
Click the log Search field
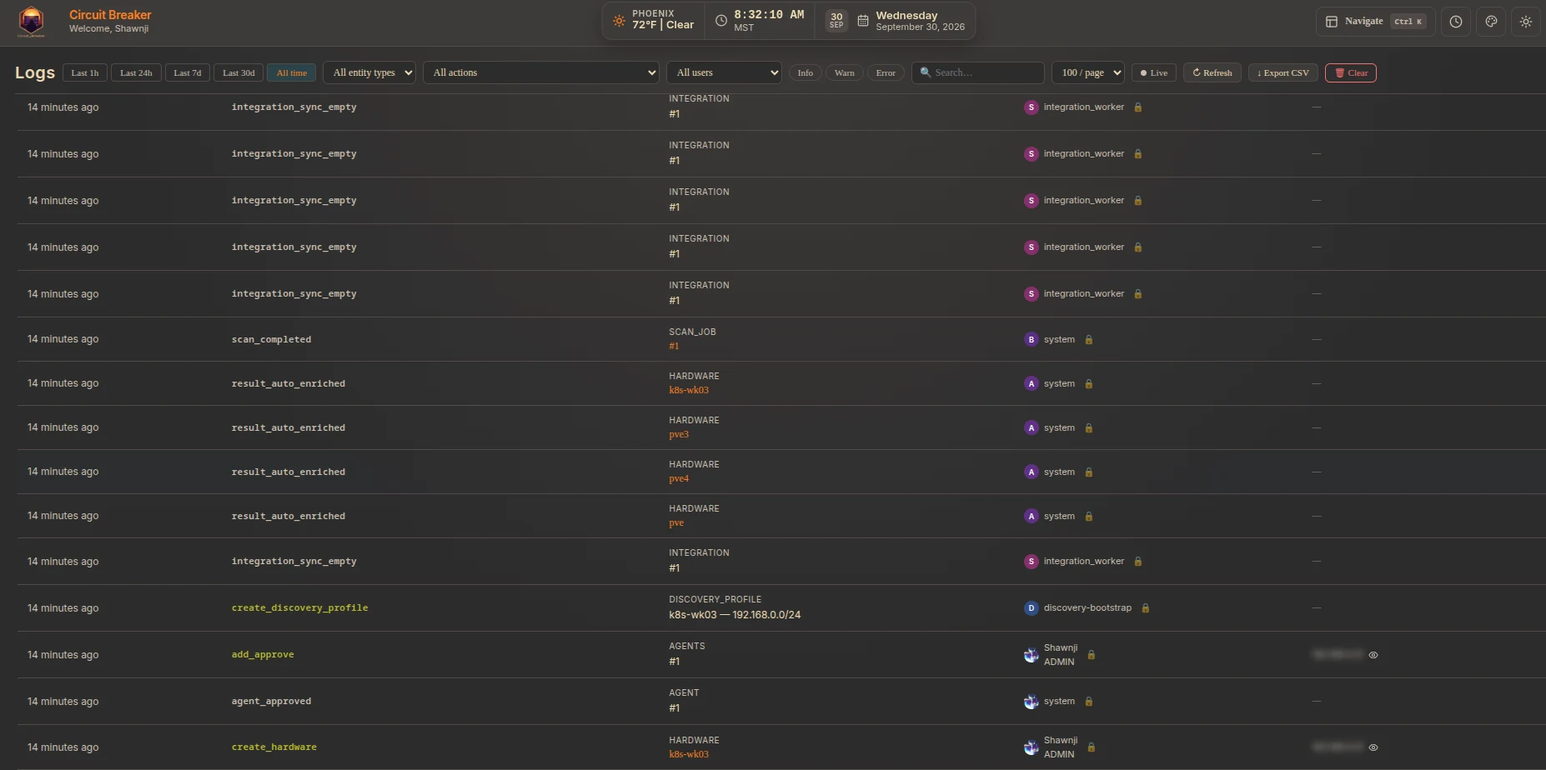point(978,72)
